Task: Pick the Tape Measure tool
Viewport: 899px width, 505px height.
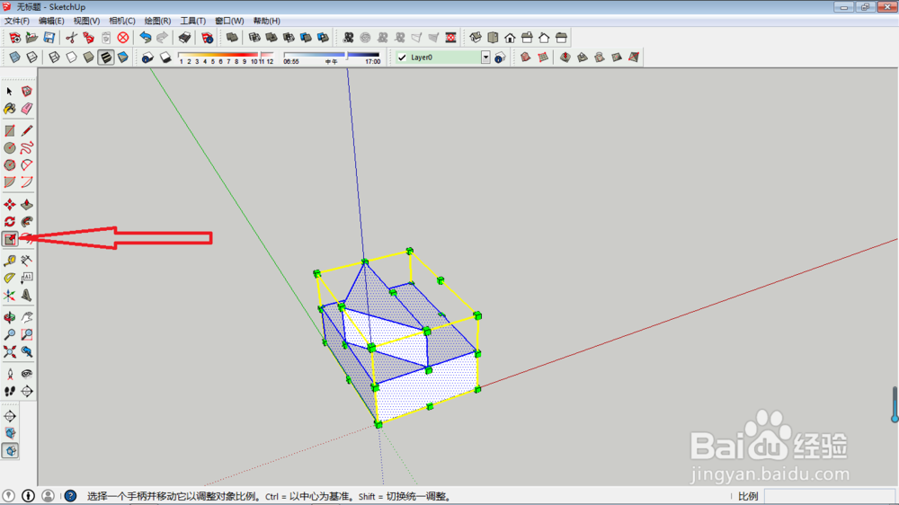Action: pyautogui.click(x=10, y=261)
